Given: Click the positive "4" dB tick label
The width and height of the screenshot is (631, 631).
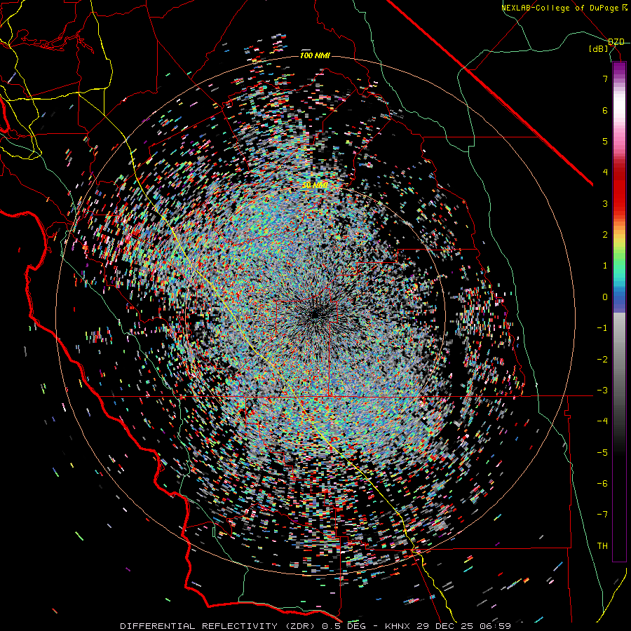Looking at the screenshot, I should click(605, 172).
